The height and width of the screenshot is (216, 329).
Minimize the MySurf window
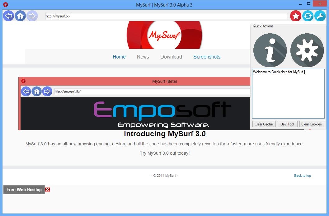[x=300, y=4]
